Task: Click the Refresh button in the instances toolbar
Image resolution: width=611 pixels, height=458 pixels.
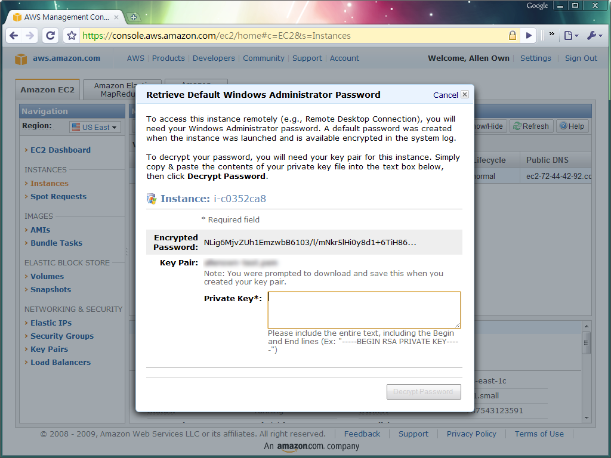Action: click(x=531, y=126)
